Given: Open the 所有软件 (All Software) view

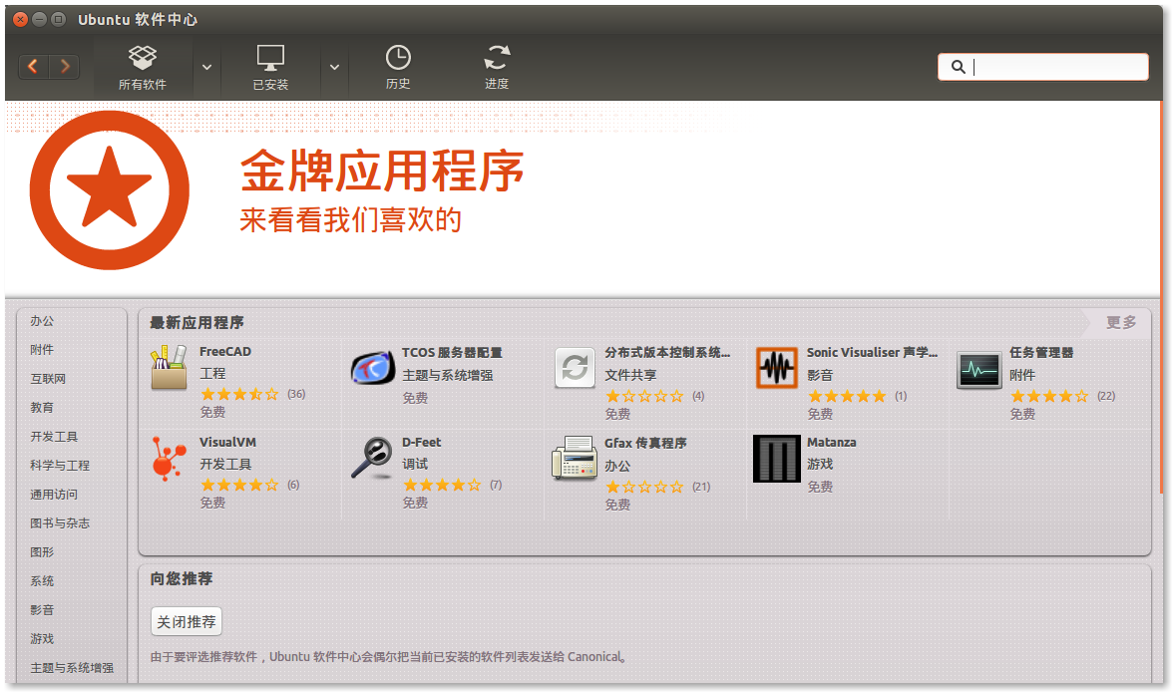Looking at the screenshot, I should point(142,67).
